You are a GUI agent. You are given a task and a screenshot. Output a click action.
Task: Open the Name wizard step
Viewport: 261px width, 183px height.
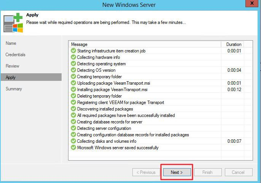[11, 43]
